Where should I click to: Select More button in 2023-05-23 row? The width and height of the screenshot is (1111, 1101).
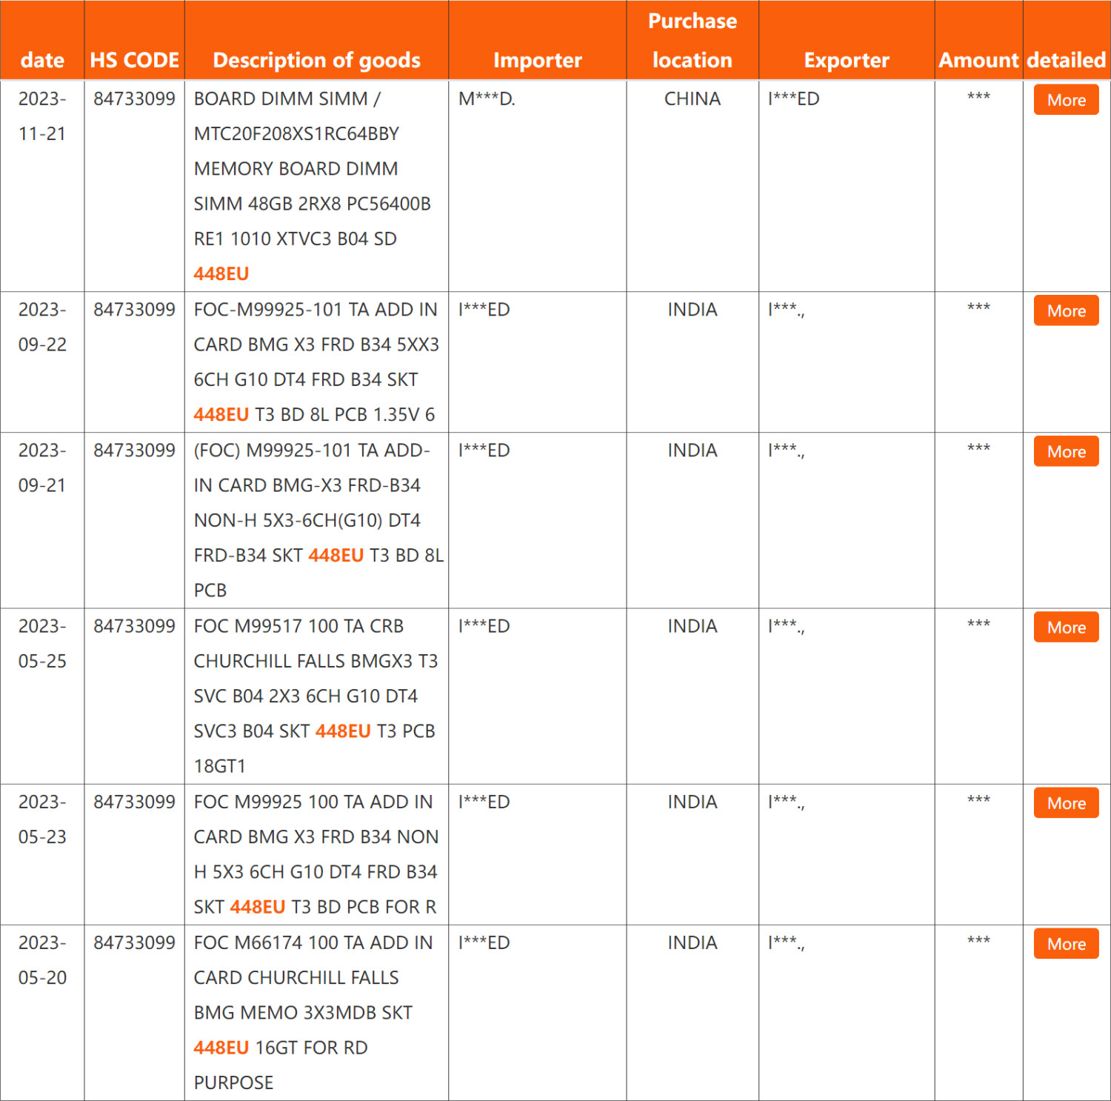(x=1066, y=803)
